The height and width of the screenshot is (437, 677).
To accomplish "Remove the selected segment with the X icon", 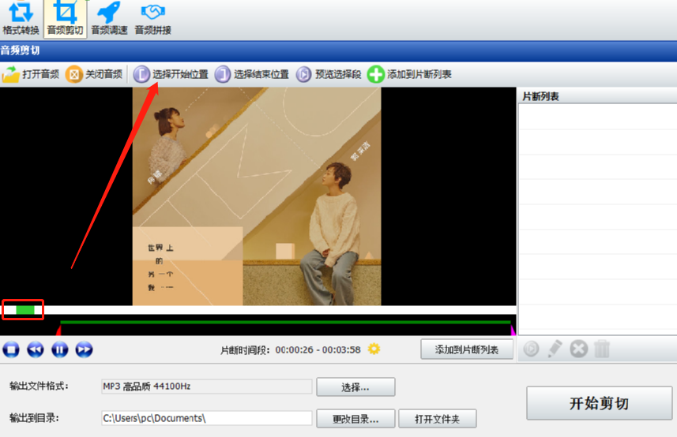I will point(578,349).
